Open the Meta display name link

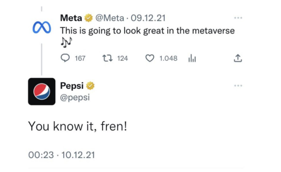point(71,18)
